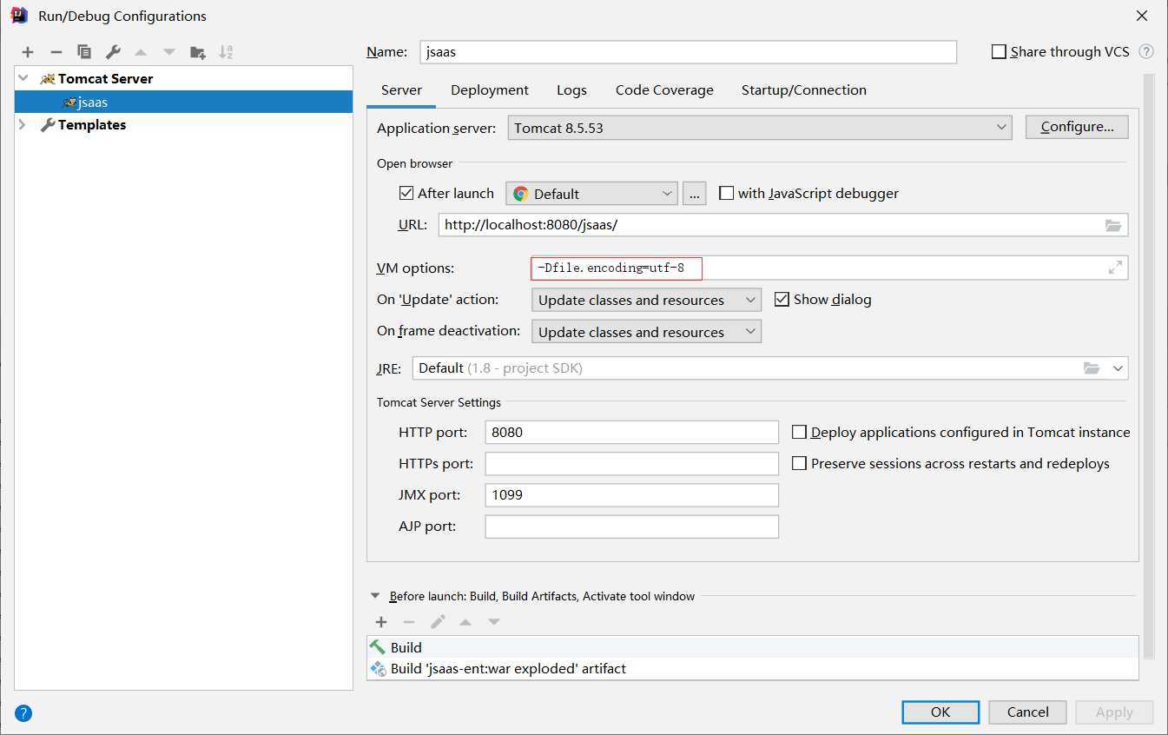Open browser Default dropdown

coord(591,193)
